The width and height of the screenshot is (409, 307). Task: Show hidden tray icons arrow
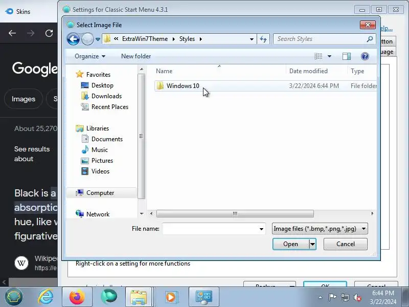coord(321,297)
